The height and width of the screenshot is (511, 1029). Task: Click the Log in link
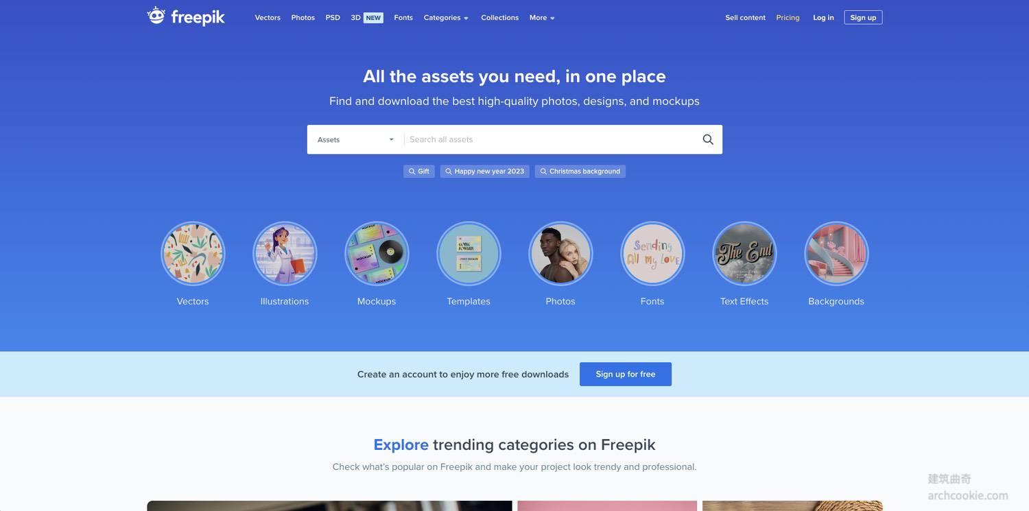coord(823,18)
